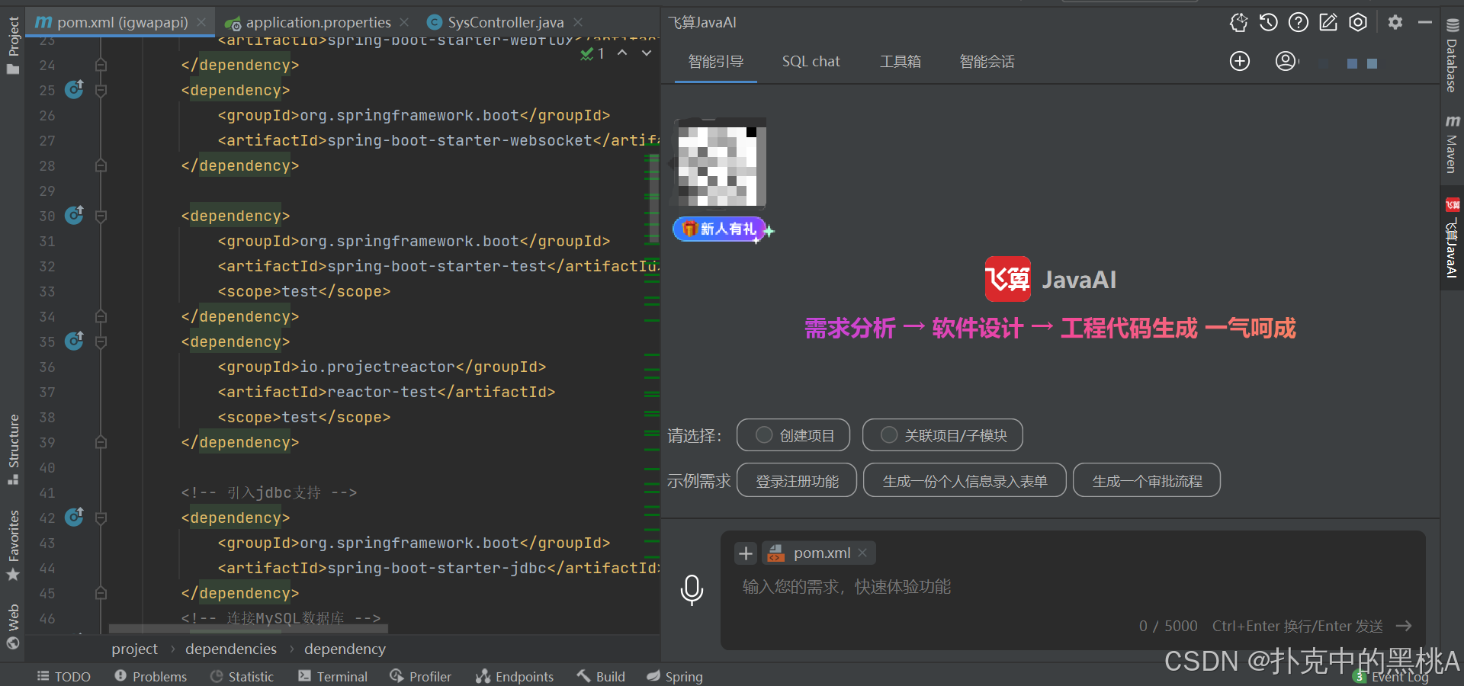Viewport: 1464px width, 686px height.
Task: Open the Problems tool window
Action: [x=150, y=676]
